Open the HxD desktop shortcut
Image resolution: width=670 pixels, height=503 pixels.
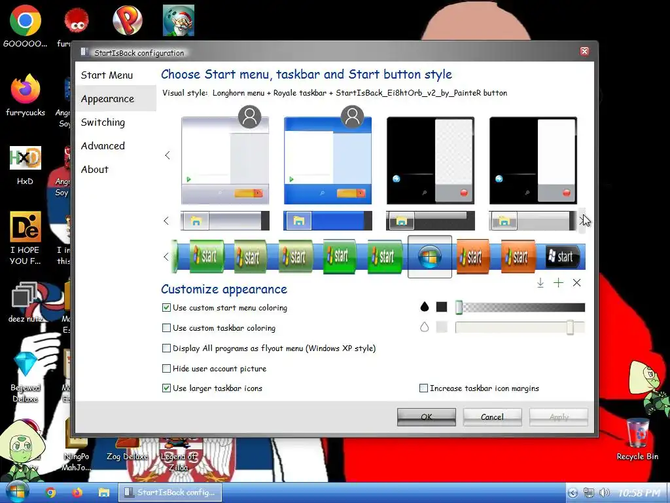(26, 166)
